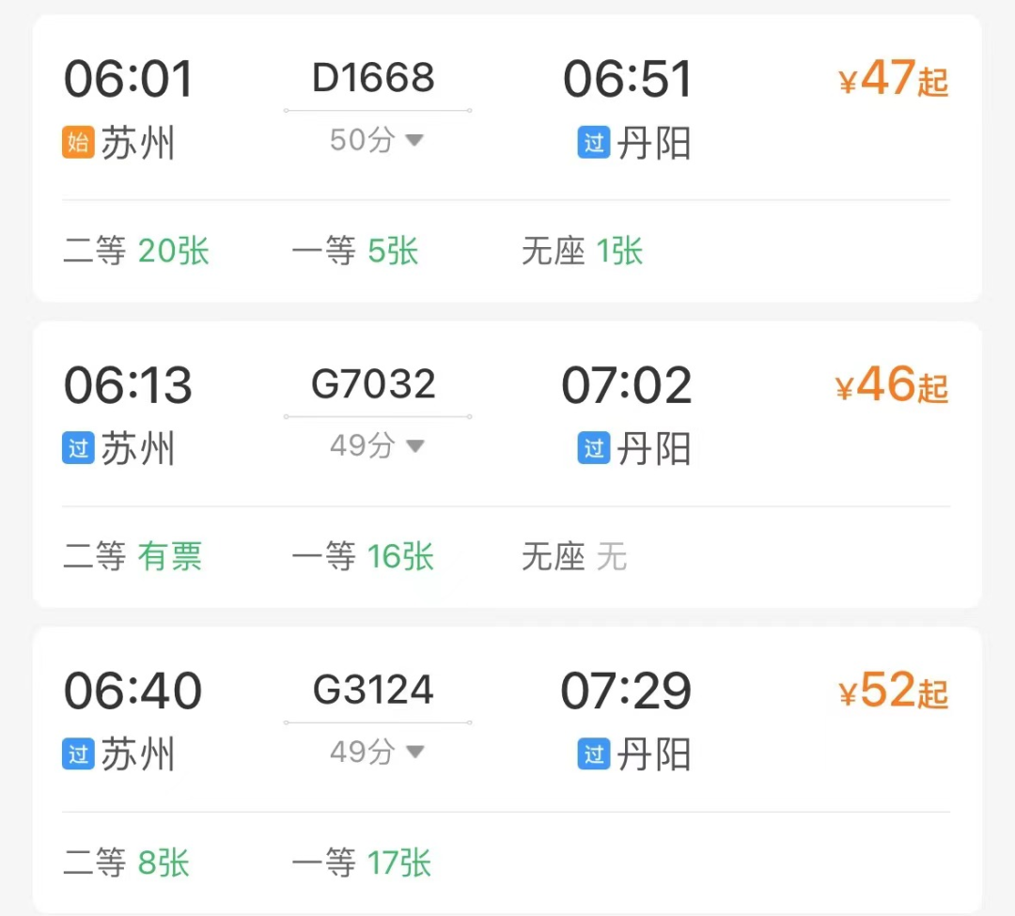The width and height of the screenshot is (1015, 916).
Task: Click the blue 过 badge beside 丹阳 on G3124
Action: tap(594, 753)
